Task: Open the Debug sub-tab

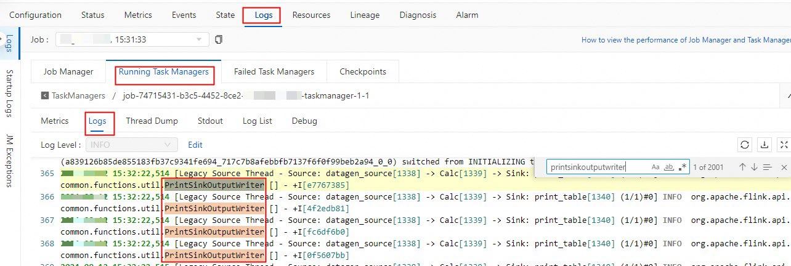Action: 304,121
